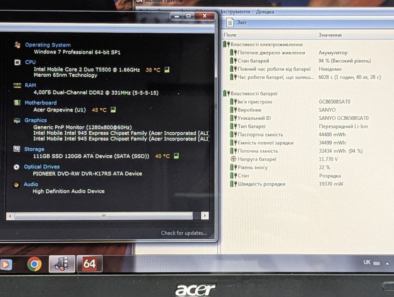Maximize the Speccy window

(x=188, y=16)
